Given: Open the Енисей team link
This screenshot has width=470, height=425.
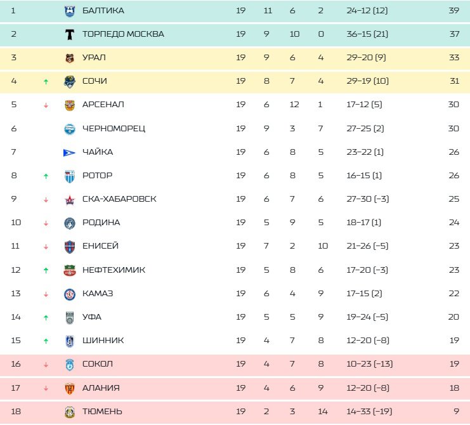Looking at the screenshot, I should point(100,246).
